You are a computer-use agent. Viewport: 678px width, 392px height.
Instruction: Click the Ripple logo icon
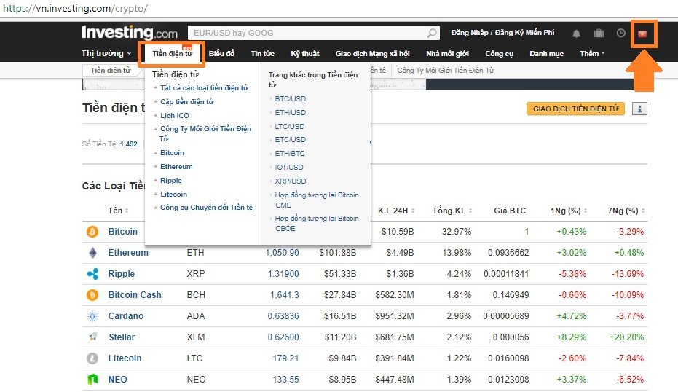pos(92,274)
